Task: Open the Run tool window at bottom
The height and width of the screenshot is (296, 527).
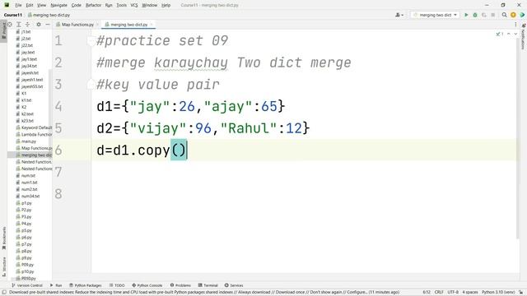Action: [56, 285]
